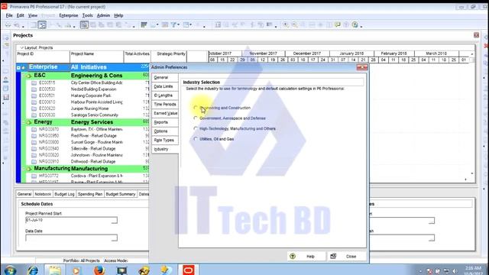Viewport: 489px width, 275px height.
Task: Click the Manufacturing EPS node icon
Action: (29, 169)
